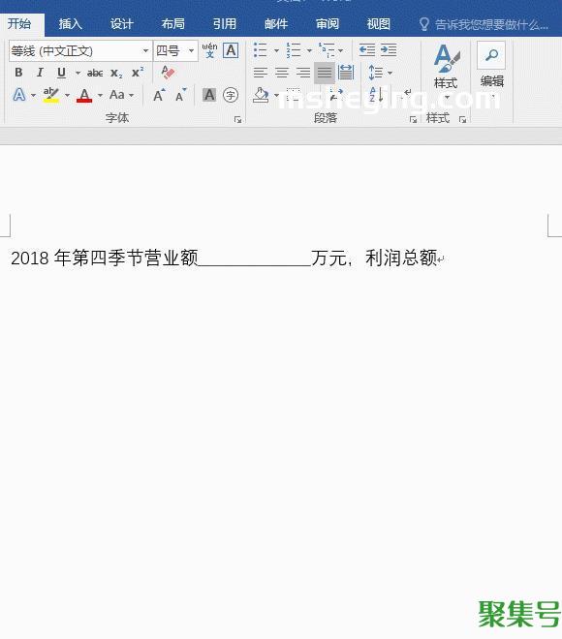Image resolution: width=562 pixels, height=639 pixels.
Task: Toggle justify paragraph alignment
Action: coord(325,73)
